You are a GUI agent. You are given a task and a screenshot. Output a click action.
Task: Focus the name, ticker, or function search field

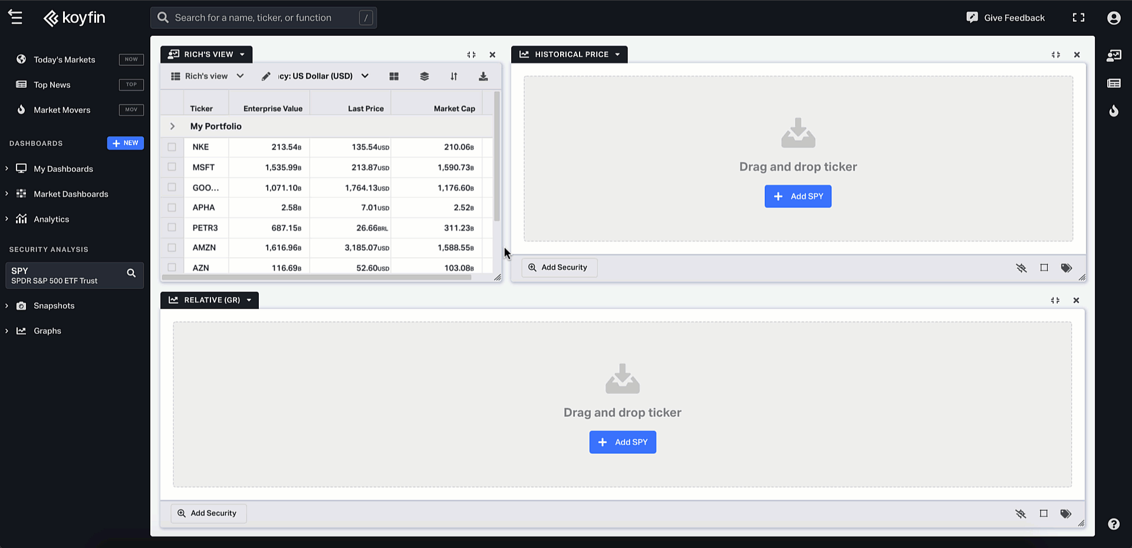[264, 18]
